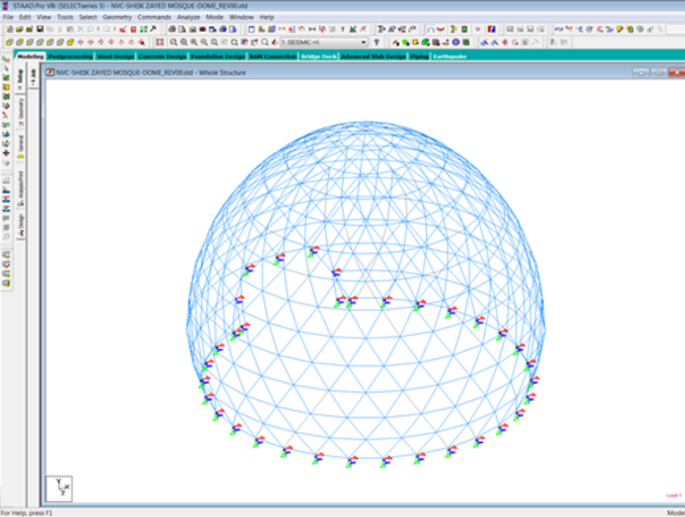
Task: Click the blue help question-mark icon
Action: (x=375, y=42)
